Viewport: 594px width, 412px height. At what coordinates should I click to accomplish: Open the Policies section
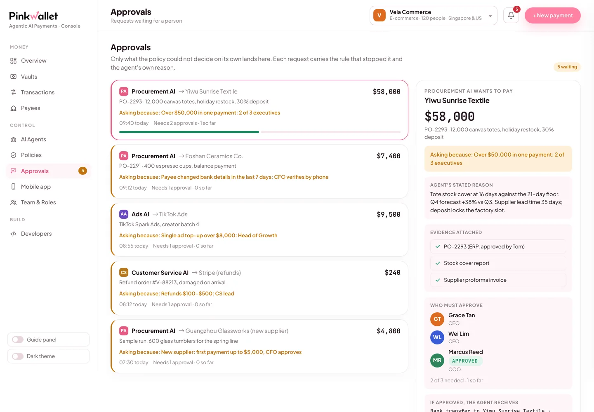48,155
